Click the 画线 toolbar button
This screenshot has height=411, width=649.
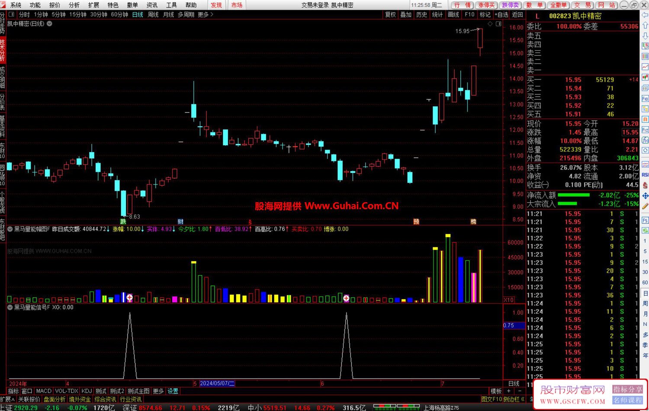click(453, 15)
